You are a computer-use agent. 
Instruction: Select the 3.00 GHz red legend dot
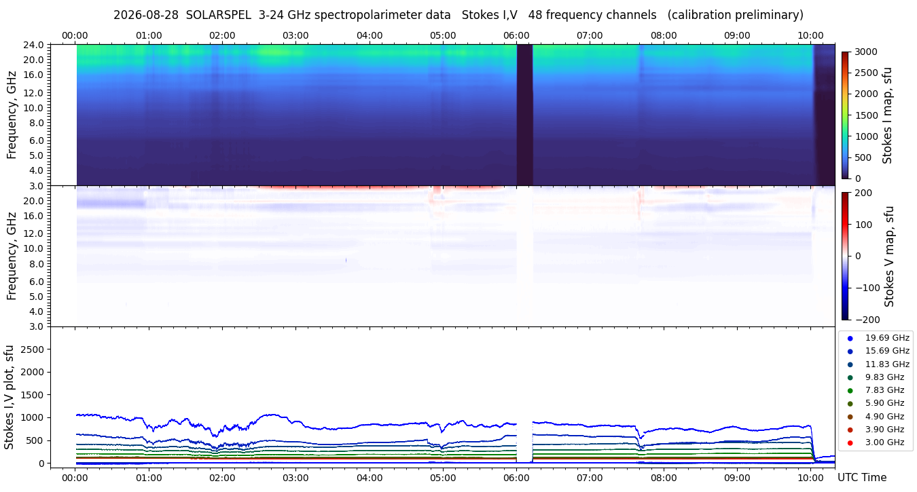(x=850, y=442)
